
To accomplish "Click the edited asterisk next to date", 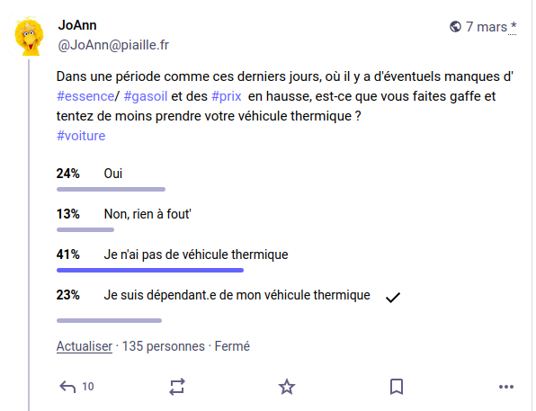I will coord(513,26).
